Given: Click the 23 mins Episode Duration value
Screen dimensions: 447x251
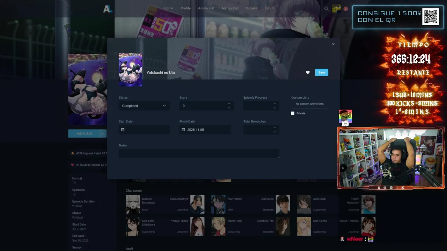Looking at the screenshot, I should tap(77, 206).
